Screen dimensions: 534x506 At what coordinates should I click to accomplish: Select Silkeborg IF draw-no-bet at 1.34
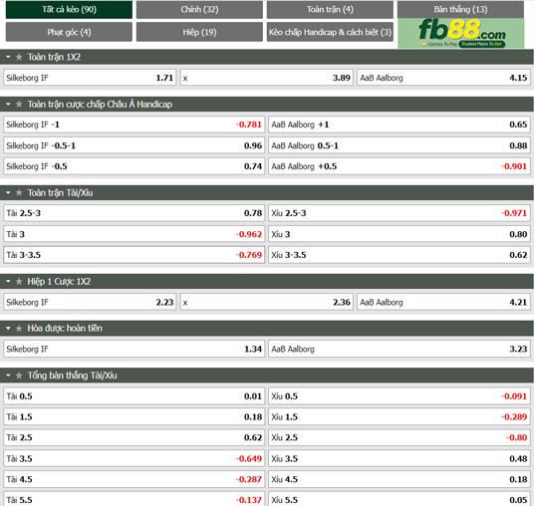pyautogui.click(x=134, y=349)
